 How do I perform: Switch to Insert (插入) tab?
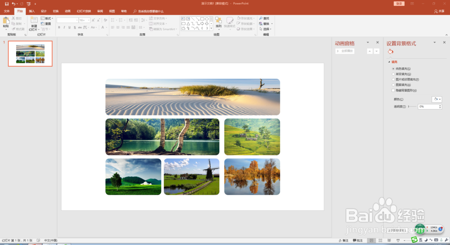tap(31, 11)
